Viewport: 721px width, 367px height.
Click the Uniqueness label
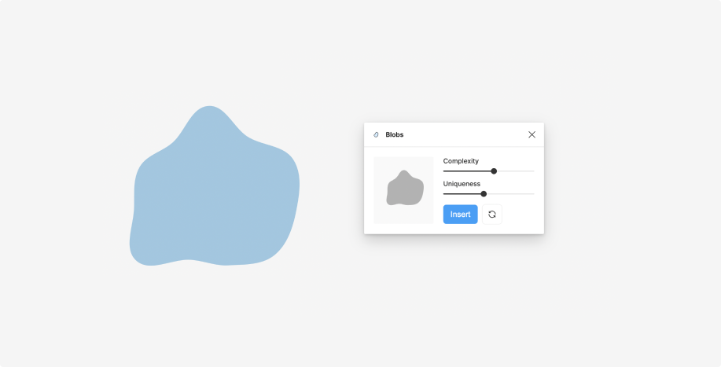(462, 184)
